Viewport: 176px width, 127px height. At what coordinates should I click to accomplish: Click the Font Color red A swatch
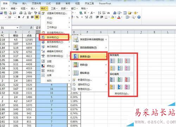point(119,17)
